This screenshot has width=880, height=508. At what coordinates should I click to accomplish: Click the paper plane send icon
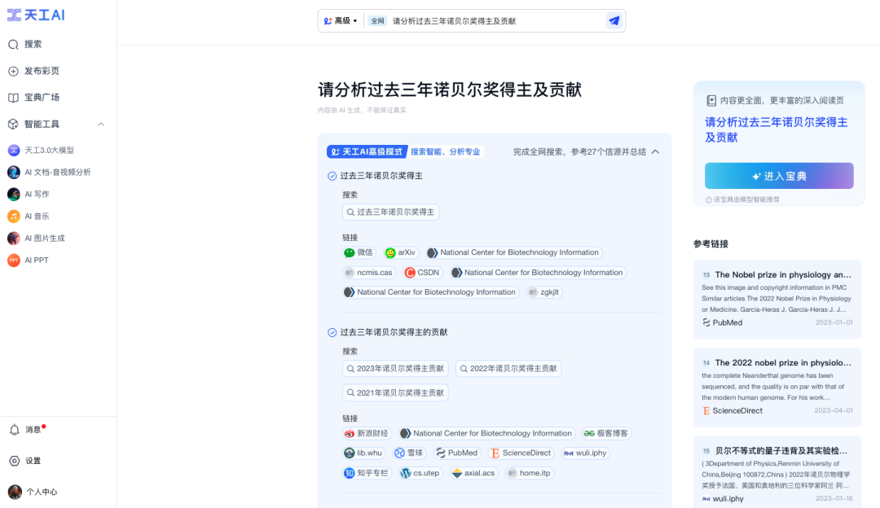(614, 20)
